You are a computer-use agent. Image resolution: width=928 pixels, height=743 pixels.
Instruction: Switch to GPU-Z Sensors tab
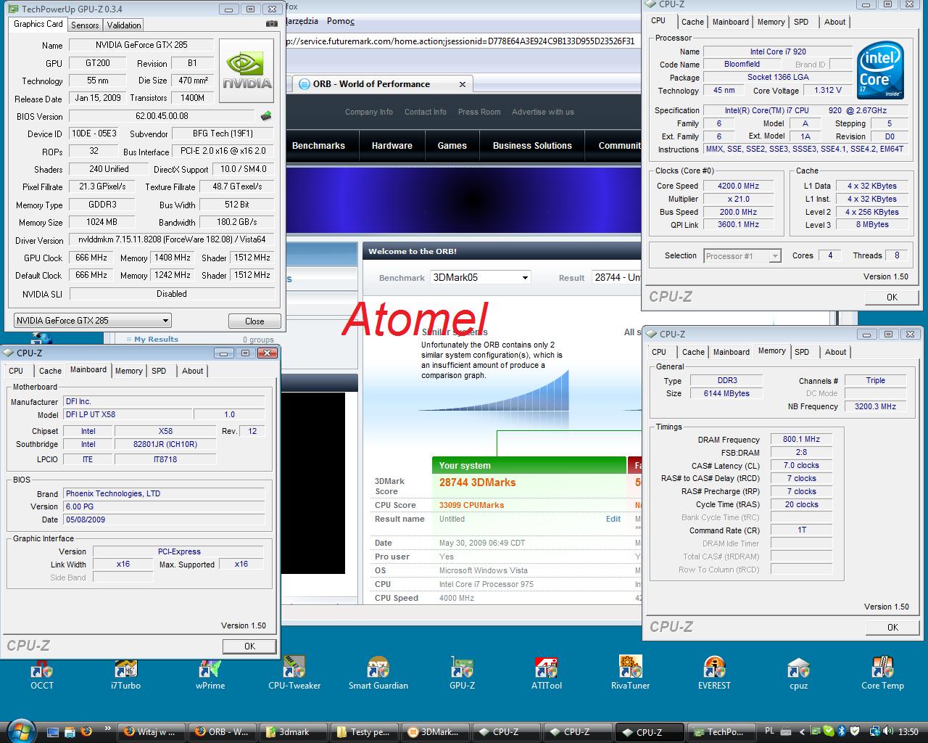pos(85,25)
